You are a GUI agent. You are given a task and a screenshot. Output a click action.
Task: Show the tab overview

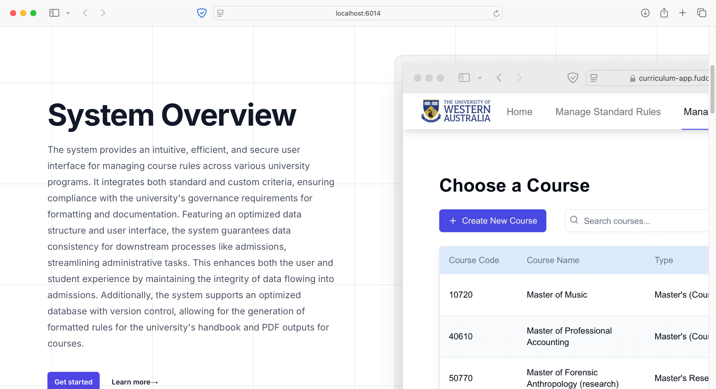[702, 13]
